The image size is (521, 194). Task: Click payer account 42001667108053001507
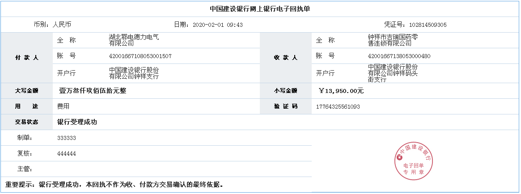[x=140, y=56]
